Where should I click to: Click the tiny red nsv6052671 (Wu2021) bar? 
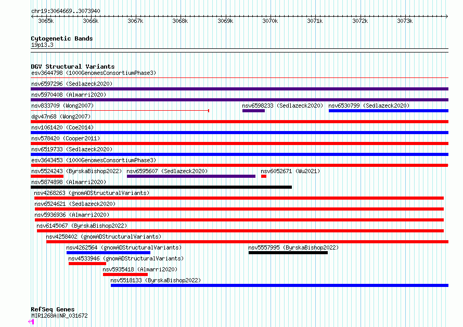click(264, 176)
